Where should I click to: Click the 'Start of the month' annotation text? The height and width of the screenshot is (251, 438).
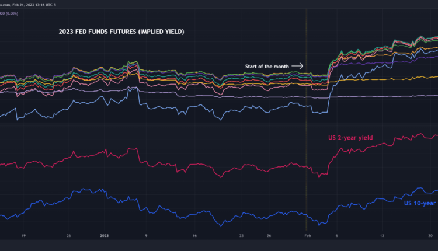pos(266,67)
